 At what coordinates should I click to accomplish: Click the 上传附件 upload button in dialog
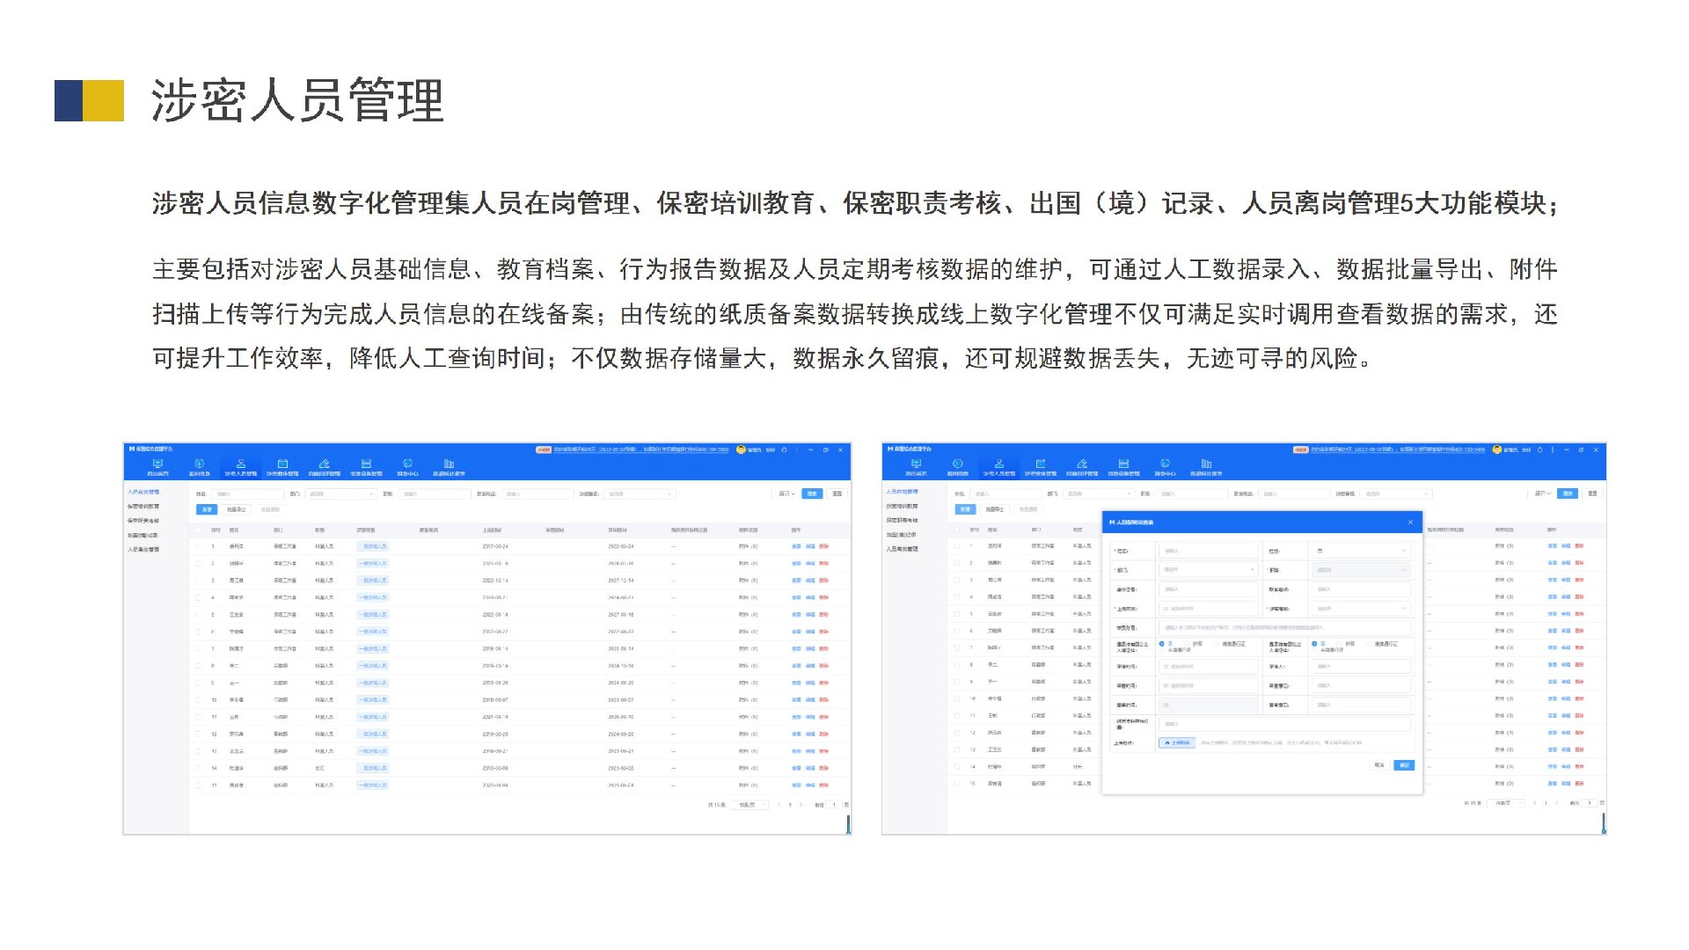coord(1177,742)
